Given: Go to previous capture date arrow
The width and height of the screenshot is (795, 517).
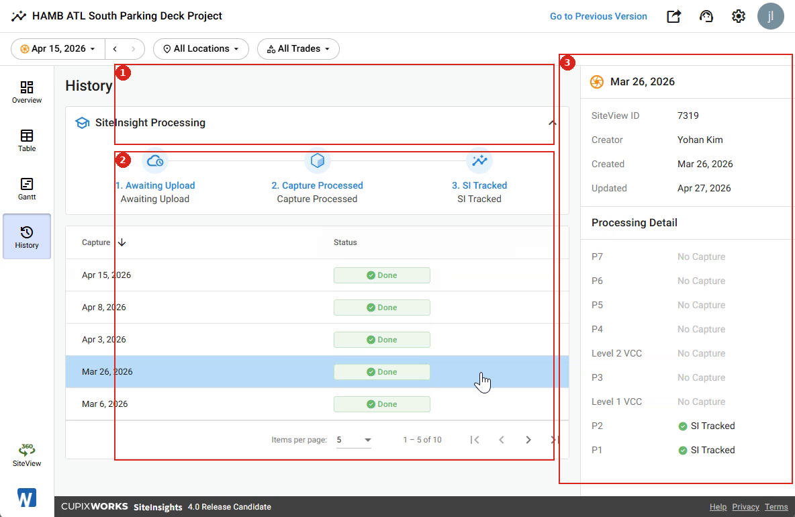Looking at the screenshot, I should (115, 48).
